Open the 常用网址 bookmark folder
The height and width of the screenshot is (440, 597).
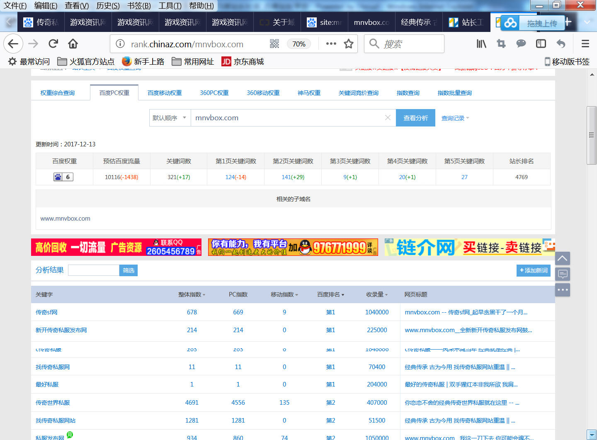coord(193,61)
